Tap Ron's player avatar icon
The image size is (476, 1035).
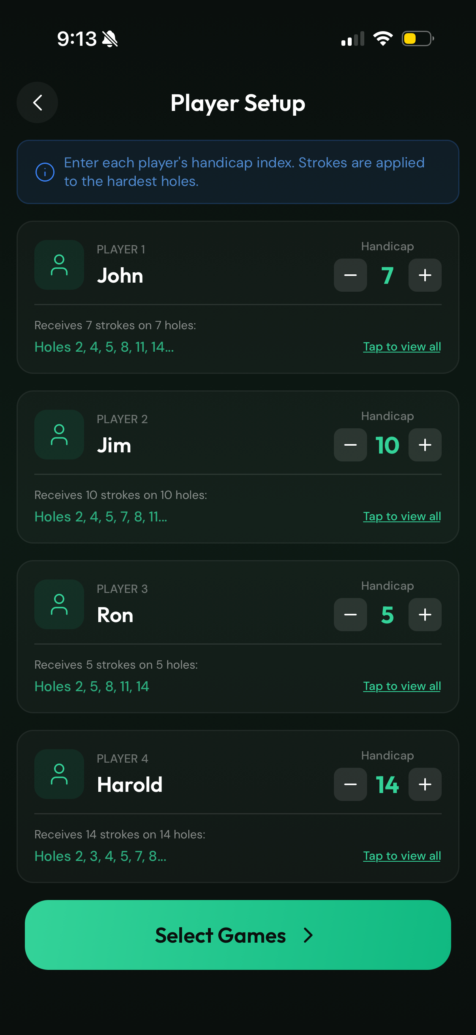tap(59, 604)
